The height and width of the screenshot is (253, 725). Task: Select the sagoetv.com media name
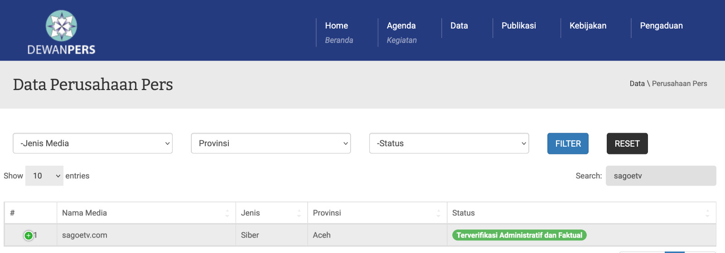pos(85,235)
